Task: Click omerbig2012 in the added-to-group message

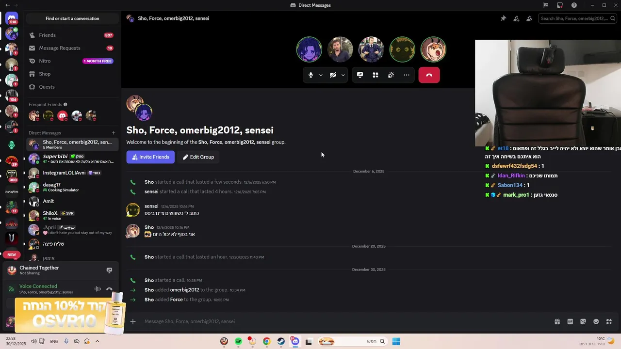Action: [x=184, y=290]
